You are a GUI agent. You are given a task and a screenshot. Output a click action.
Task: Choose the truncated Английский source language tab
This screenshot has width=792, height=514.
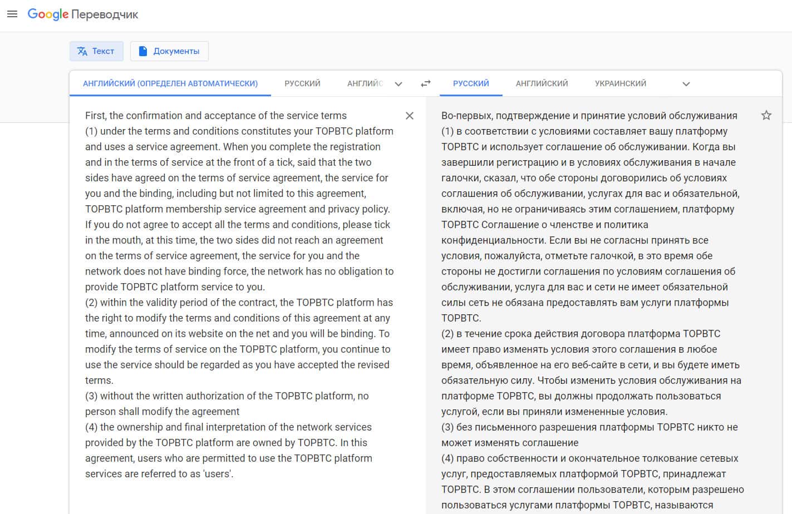click(365, 83)
